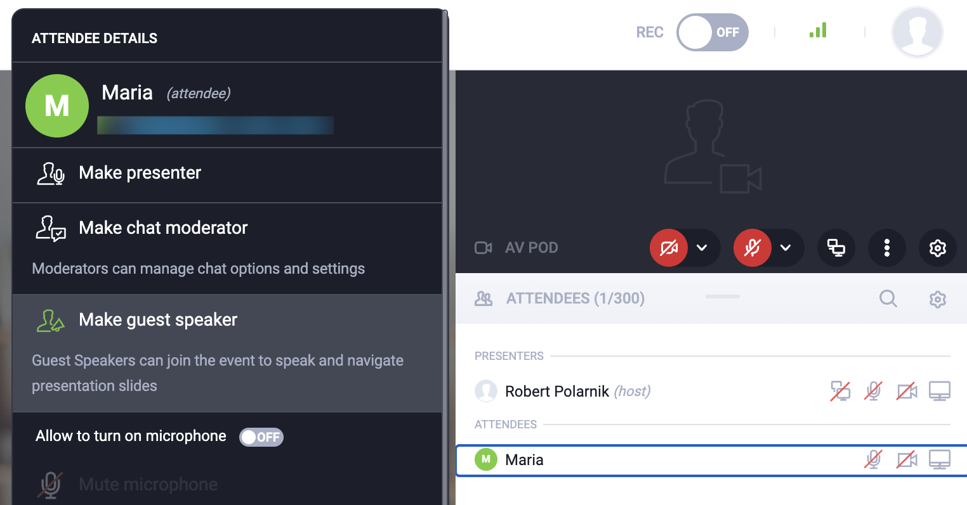Open the attendees list settings gear
The height and width of the screenshot is (505, 967).
click(937, 299)
